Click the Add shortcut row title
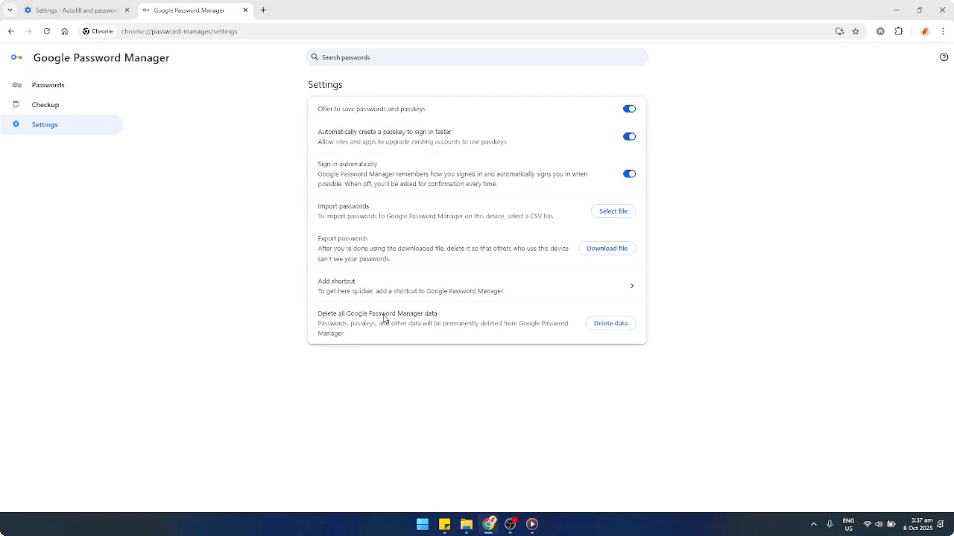Viewport: 954px width, 536px height. click(x=336, y=281)
